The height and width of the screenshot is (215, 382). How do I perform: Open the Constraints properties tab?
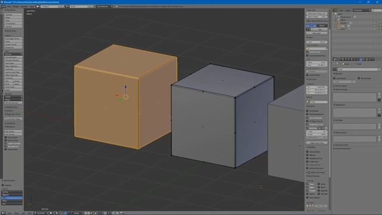point(355,59)
